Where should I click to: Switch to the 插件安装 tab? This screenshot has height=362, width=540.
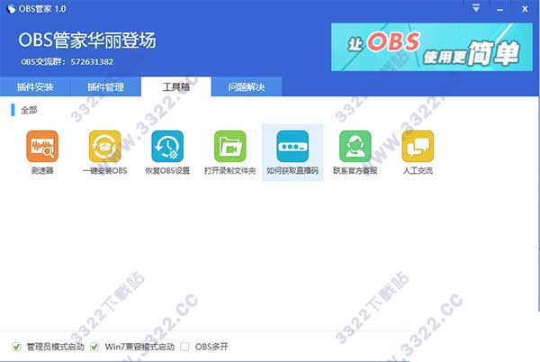click(35, 86)
